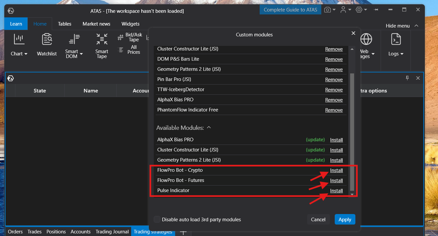Viewport: 438px width, 236px height.
Task: Sort by the State column header
Action: 40,91
